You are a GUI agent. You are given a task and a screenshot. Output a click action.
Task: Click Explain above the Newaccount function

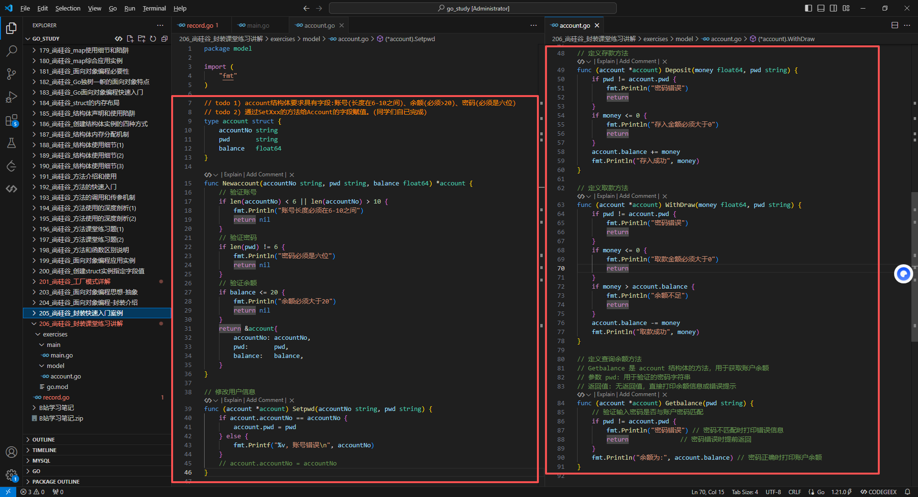coord(233,175)
